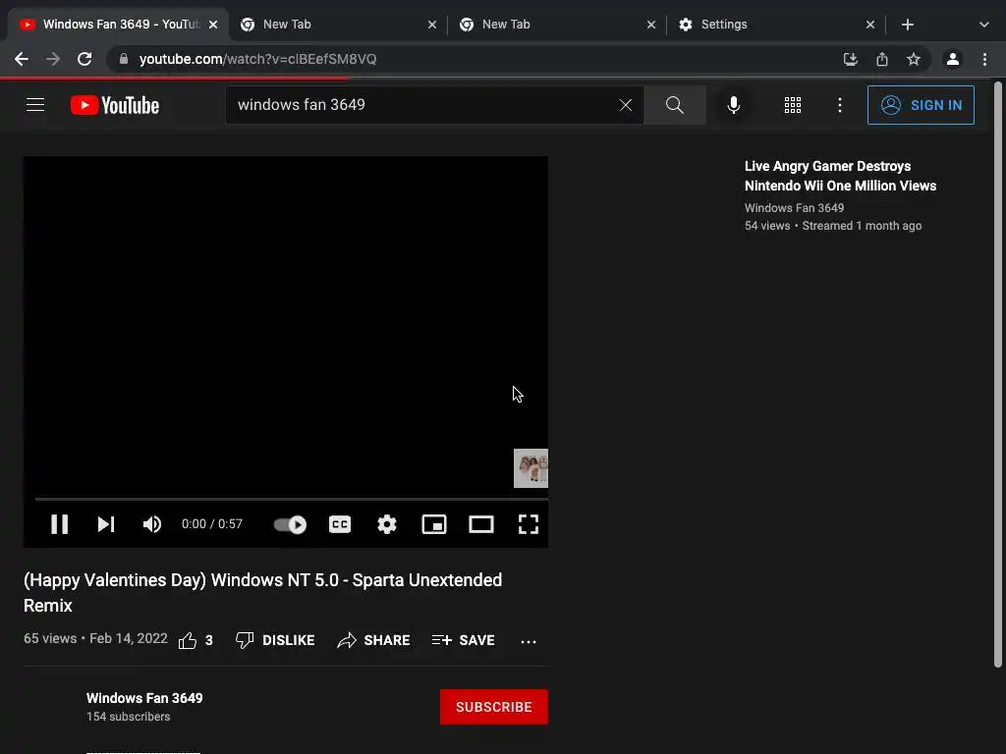The width and height of the screenshot is (1006, 754).
Task: Click the '0:00 / 0:57' time display
Action: point(212,524)
